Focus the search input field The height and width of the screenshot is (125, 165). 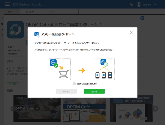[63, 11]
